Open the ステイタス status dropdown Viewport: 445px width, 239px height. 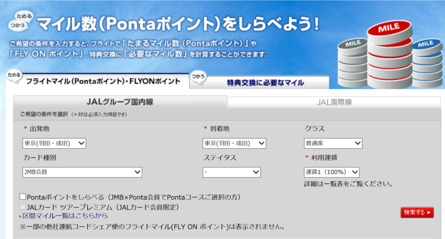click(231, 172)
